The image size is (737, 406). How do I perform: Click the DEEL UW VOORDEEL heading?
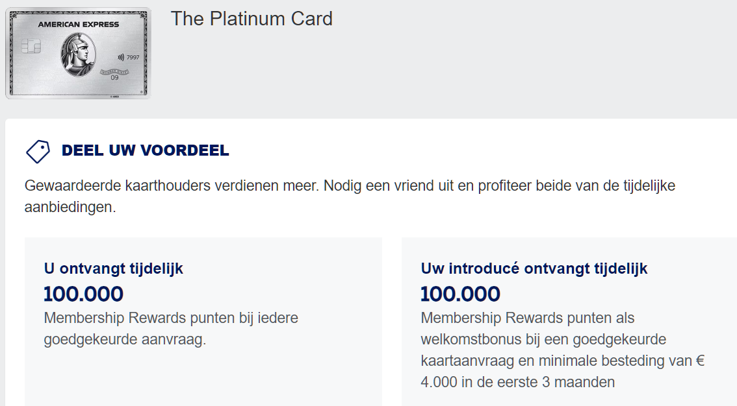(x=145, y=151)
